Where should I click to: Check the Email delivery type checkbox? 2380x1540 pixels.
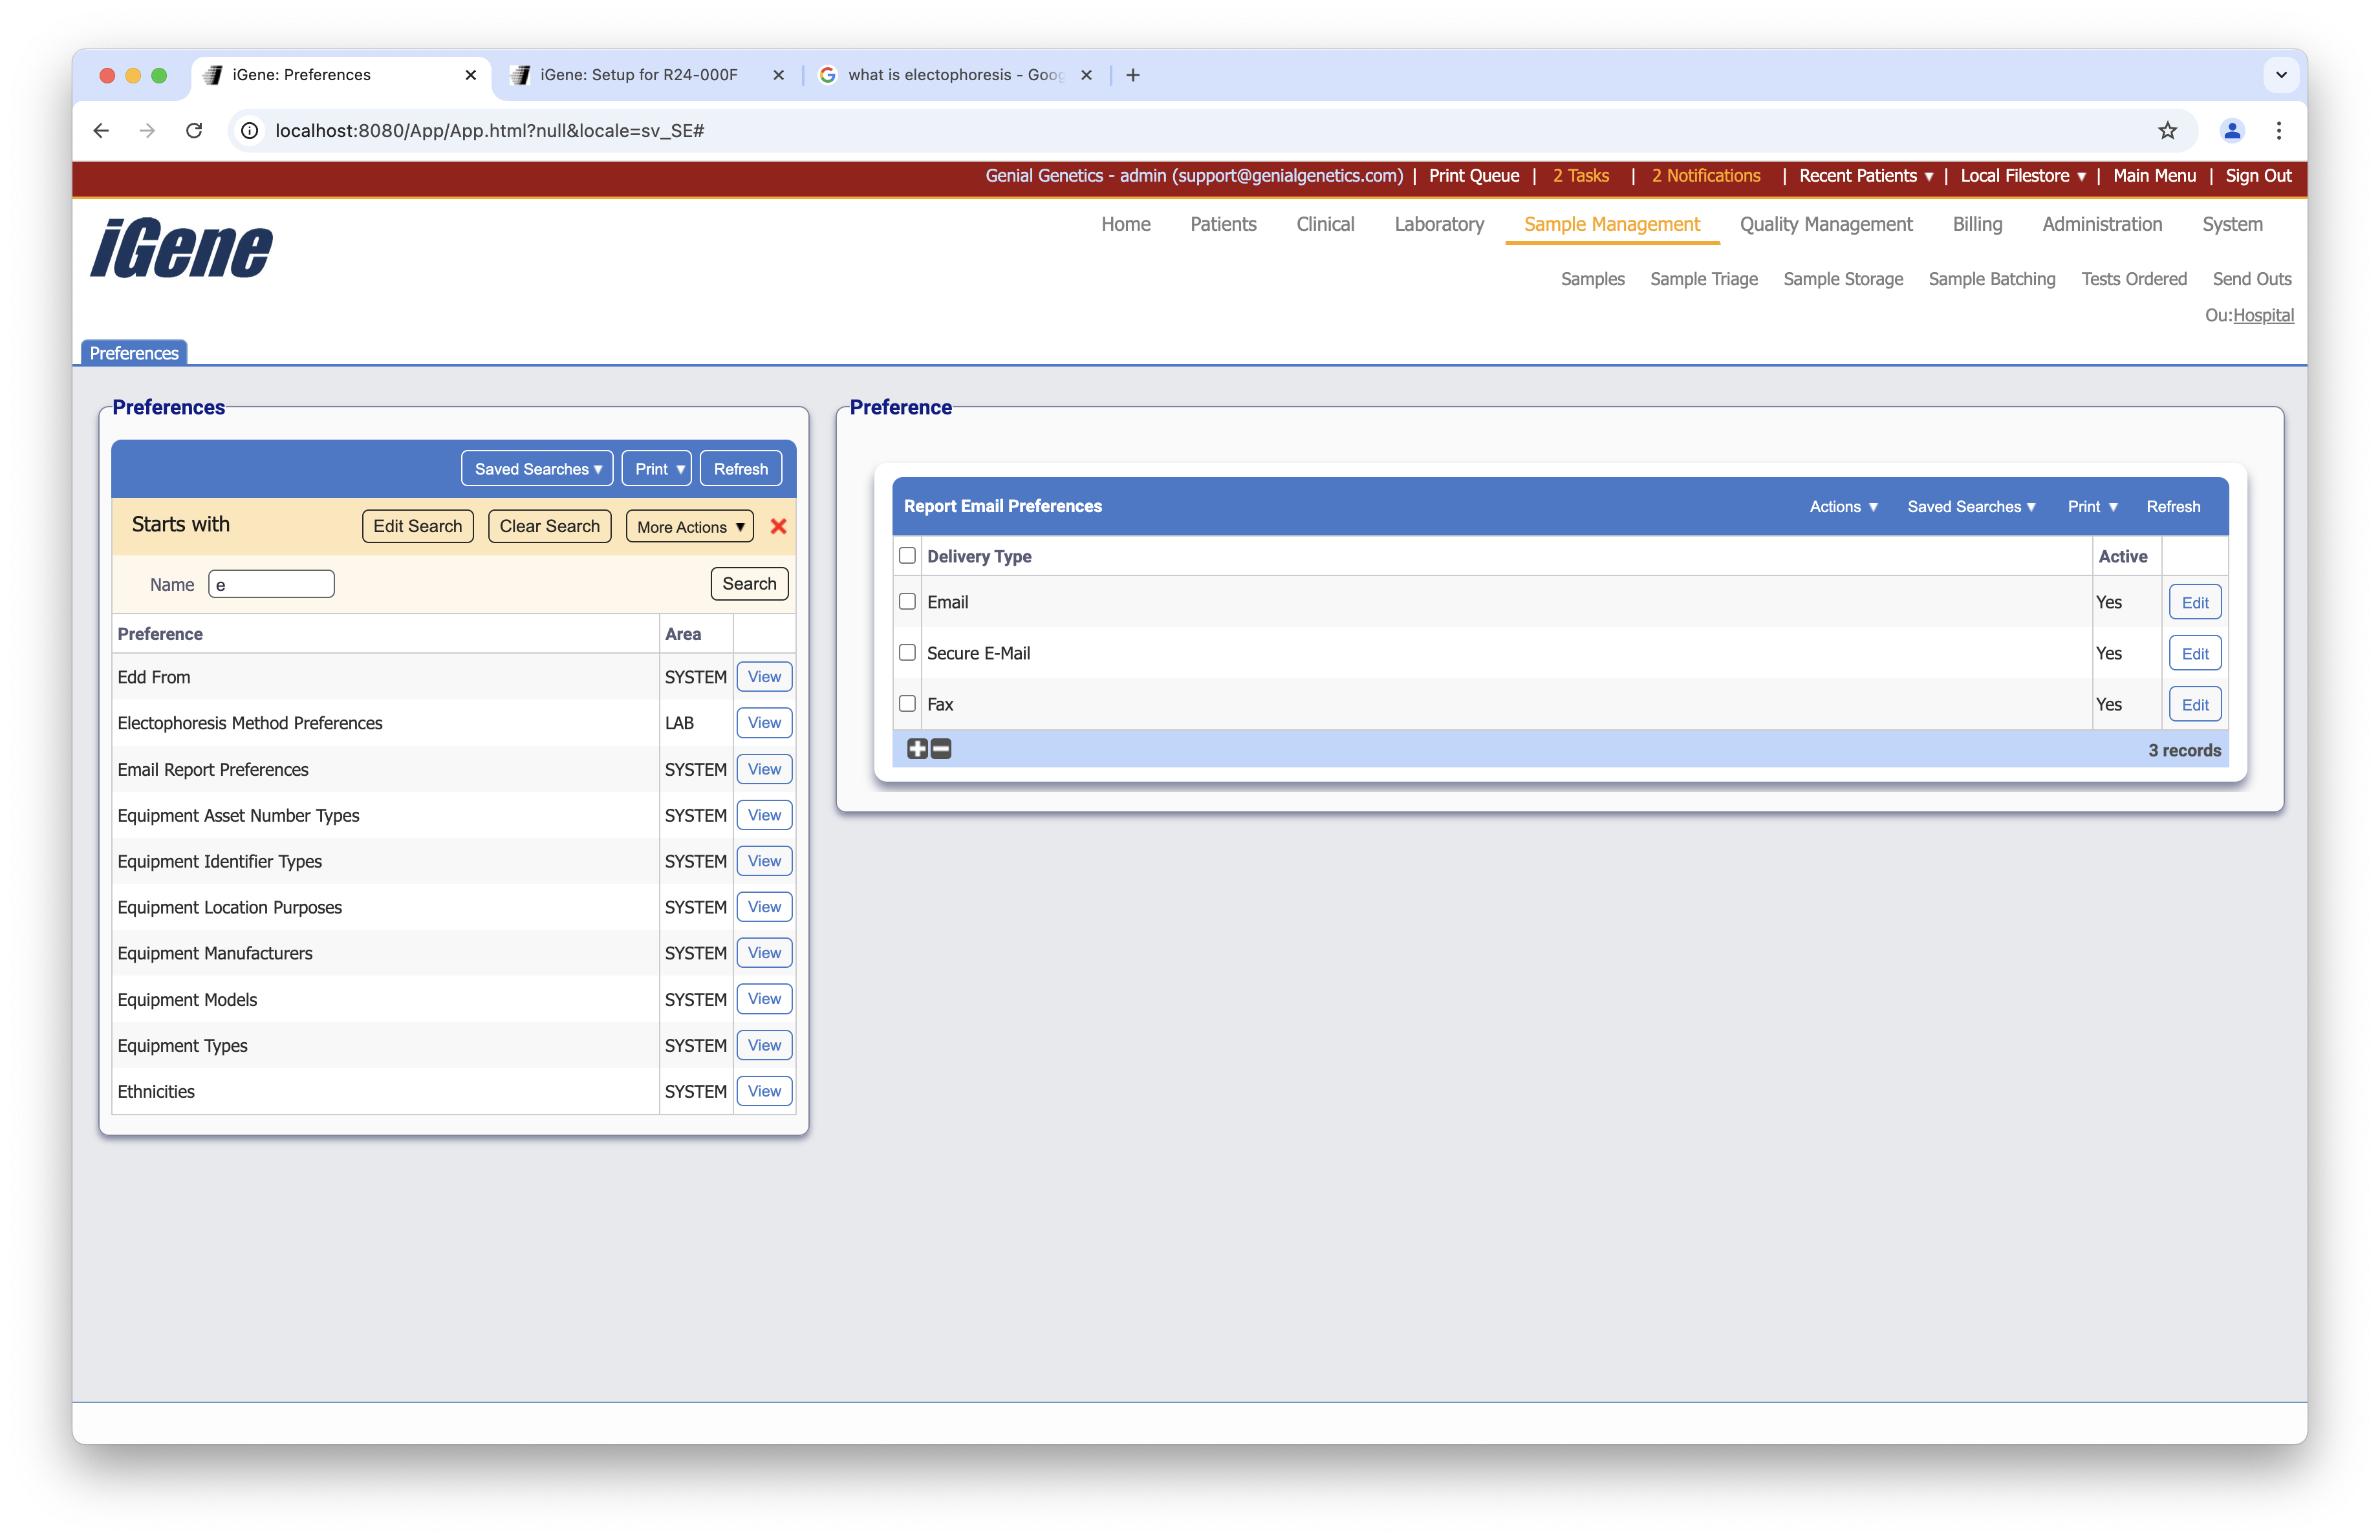[x=907, y=602]
